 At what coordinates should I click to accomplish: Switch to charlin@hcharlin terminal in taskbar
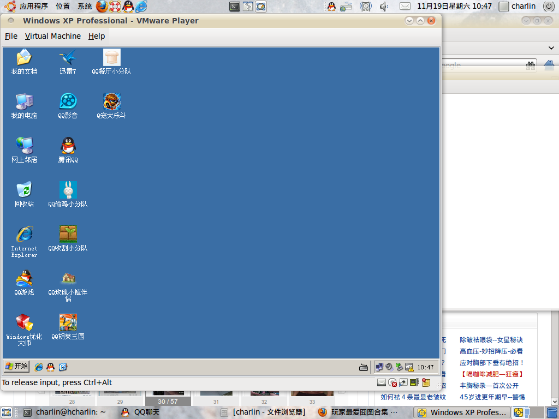(64, 412)
